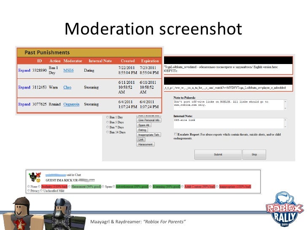Click the Expiration column header
Image resolution: width=307 pixels, height=230 pixels.
coord(150,61)
